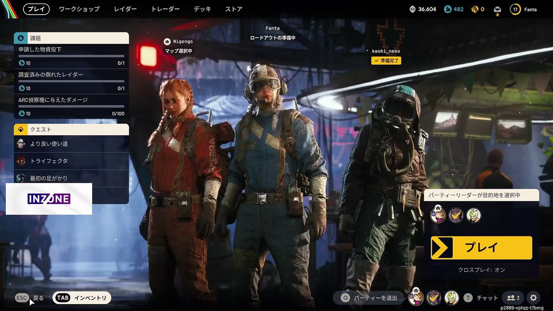553x311 pixels.
Task: Select the デッキ tab
Action: pos(203,9)
